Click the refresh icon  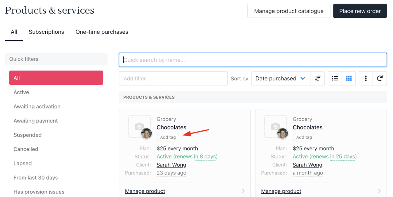380,78
